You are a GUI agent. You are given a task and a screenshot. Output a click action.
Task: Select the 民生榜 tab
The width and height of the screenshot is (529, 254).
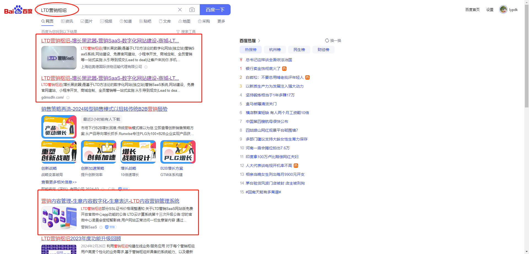(x=299, y=50)
